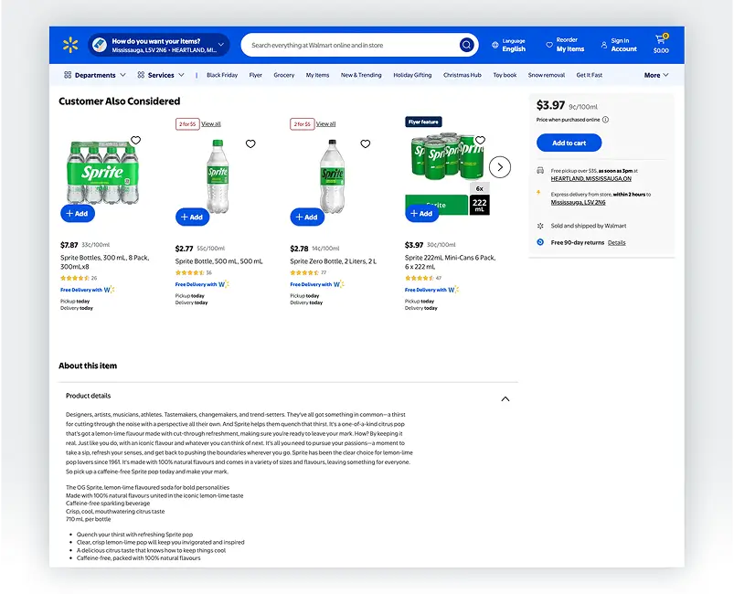Collapse the Product details section
This screenshot has height=594, width=734.
pyautogui.click(x=505, y=398)
